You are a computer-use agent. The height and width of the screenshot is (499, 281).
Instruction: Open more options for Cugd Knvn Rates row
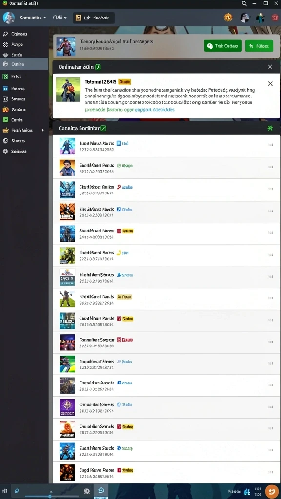click(270, 472)
